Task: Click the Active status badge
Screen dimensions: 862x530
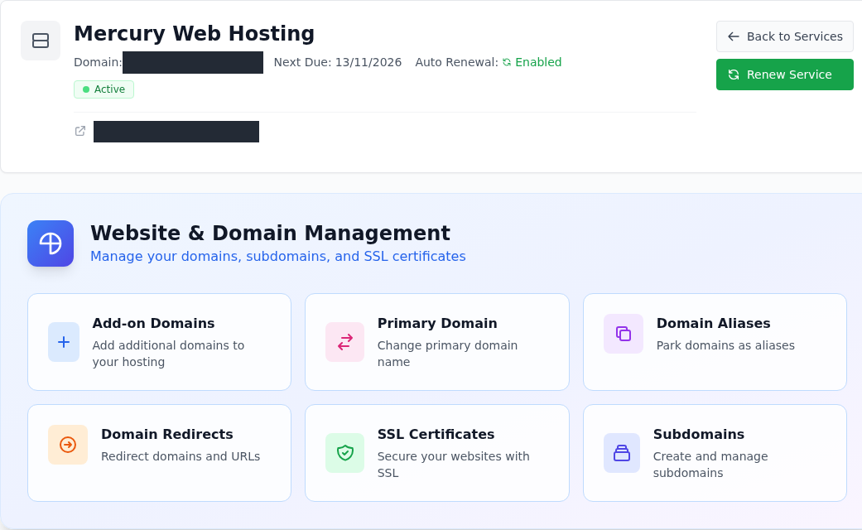Action: click(x=104, y=89)
